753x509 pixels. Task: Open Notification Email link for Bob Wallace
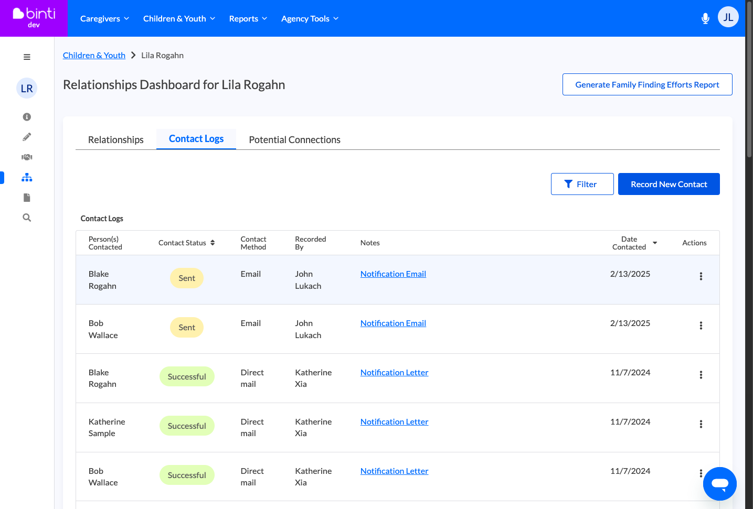tap(393, 323)
